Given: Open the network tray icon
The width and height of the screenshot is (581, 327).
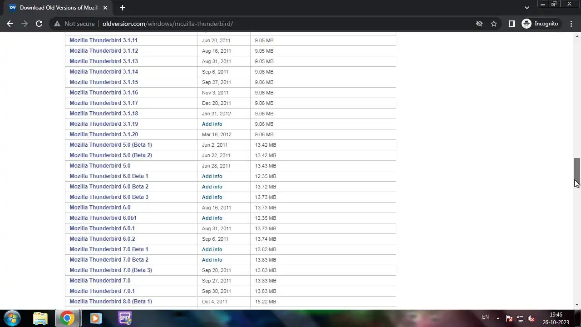Looking at the screenshot, I should (520, 318).
